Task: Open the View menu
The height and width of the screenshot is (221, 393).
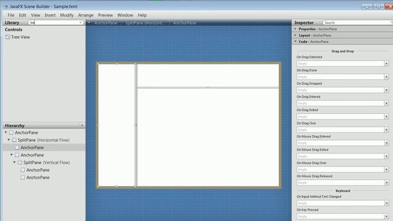Action: [36, 15]
